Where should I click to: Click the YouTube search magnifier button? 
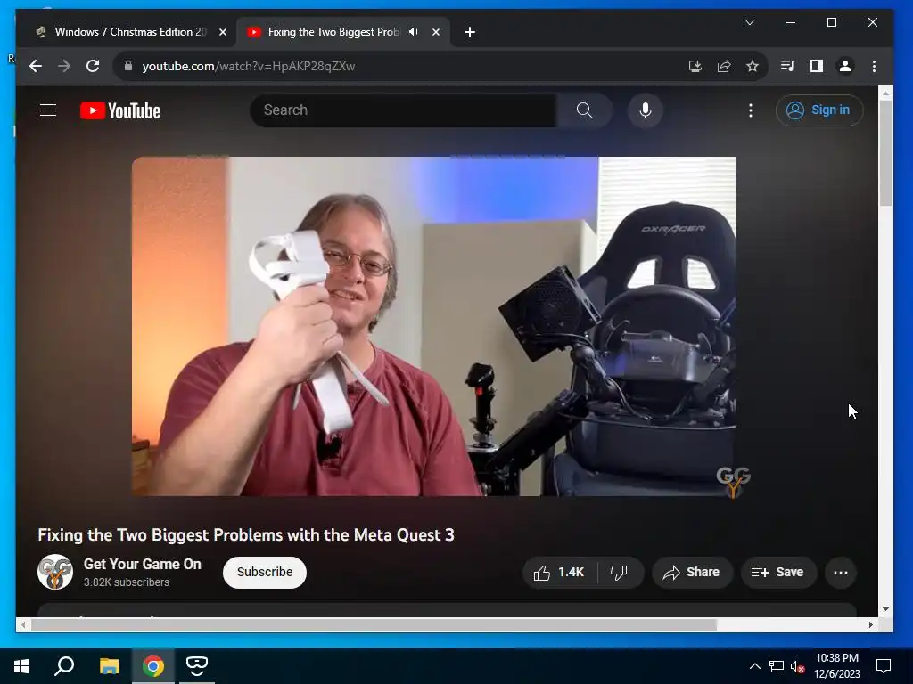coord(585,110)
